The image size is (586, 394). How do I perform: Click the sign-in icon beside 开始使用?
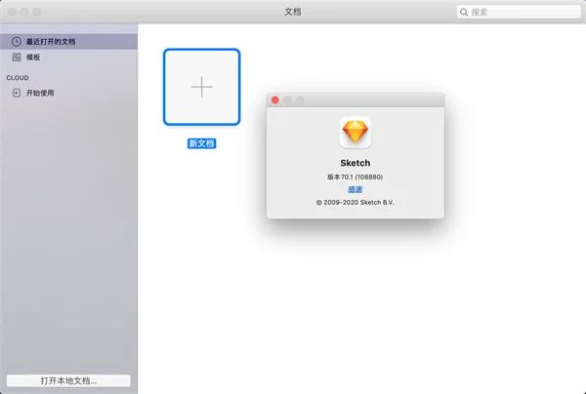point(17,93)
